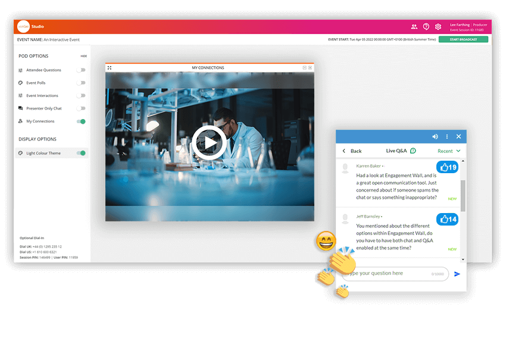Open the help question mark icon
Image resolution: width=506 pixels, height=341 pixels.
tap(426, 27)
